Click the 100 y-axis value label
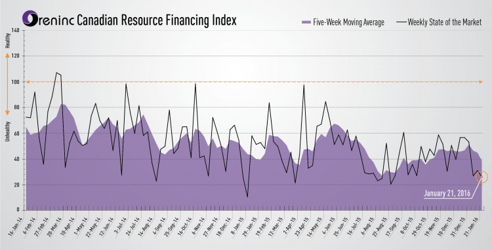The image size is (492, 250). click(15, 82)
